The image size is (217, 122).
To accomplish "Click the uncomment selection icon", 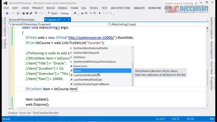I will coord(95,13).
